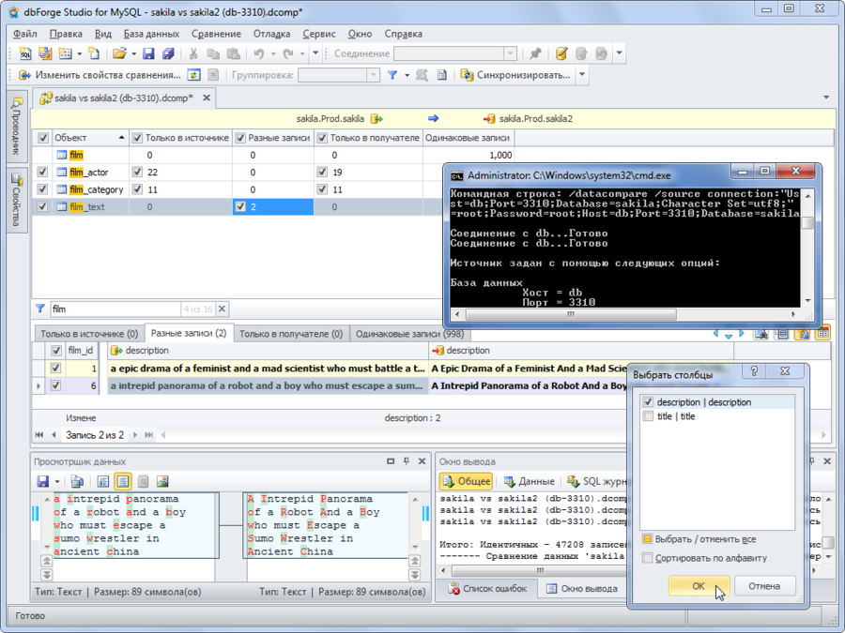Image resolution: width=845 pixels, height=633 pixels.
Task: Click the copy data icon in data viewer
Action: pyautogui.click(x=77, y=481)
